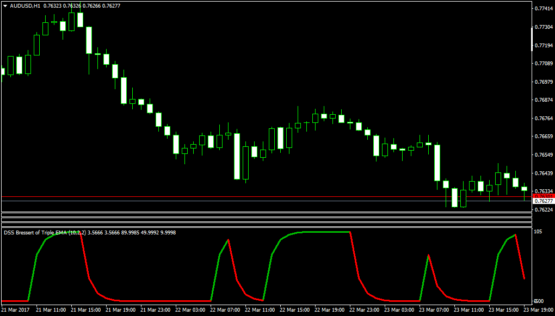Click the 21 Mar 11:00 time label

point(51,309)
